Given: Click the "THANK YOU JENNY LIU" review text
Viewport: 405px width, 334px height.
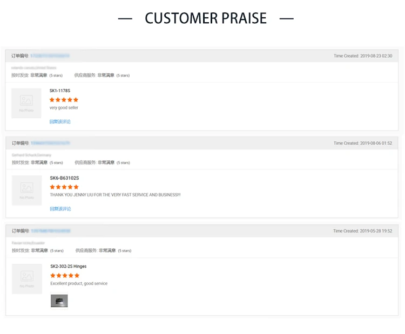Looking at the screenshot, I should click(115, 195).
